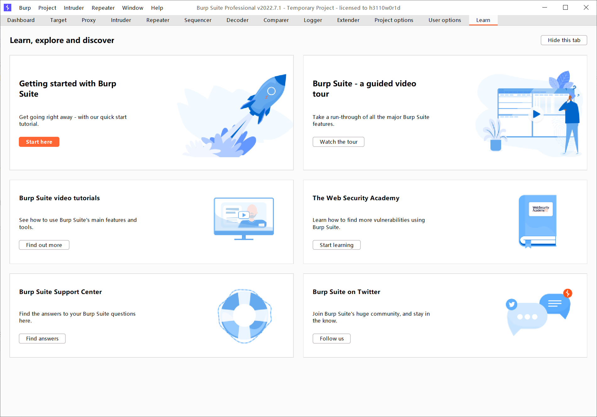Click the Twitter chat bubbles illustration
597x417 pixels.
(539, 312)
